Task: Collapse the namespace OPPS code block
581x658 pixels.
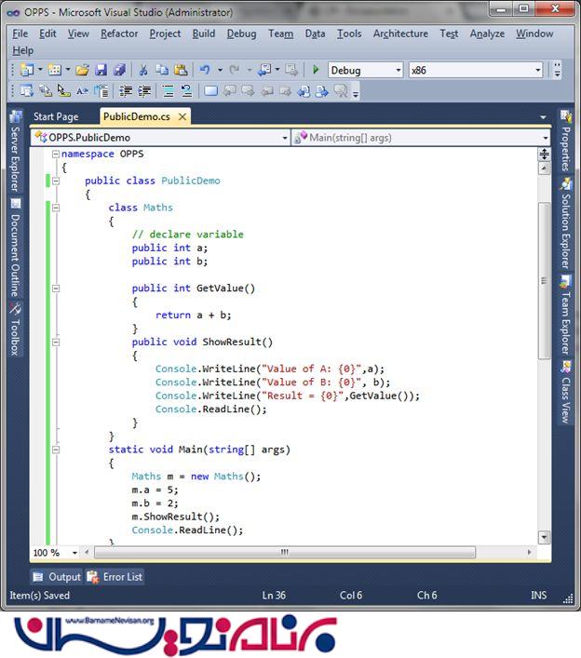Action: pos(56,154)
